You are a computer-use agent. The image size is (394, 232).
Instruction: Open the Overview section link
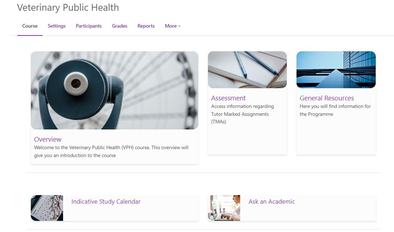pyautogui.click(x=48, y=139)
